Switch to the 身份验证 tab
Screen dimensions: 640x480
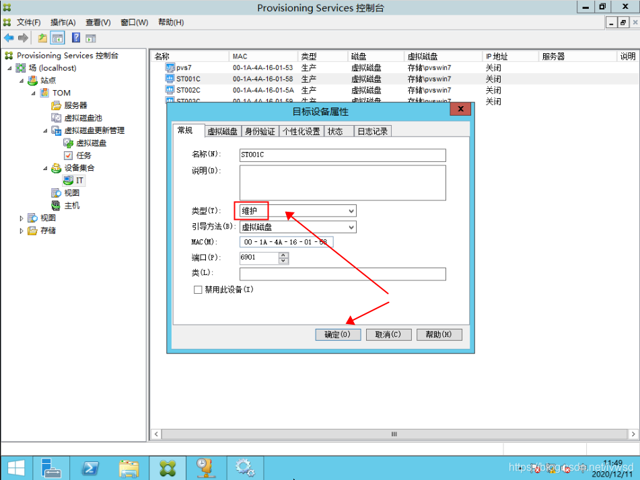coord(259,132)
